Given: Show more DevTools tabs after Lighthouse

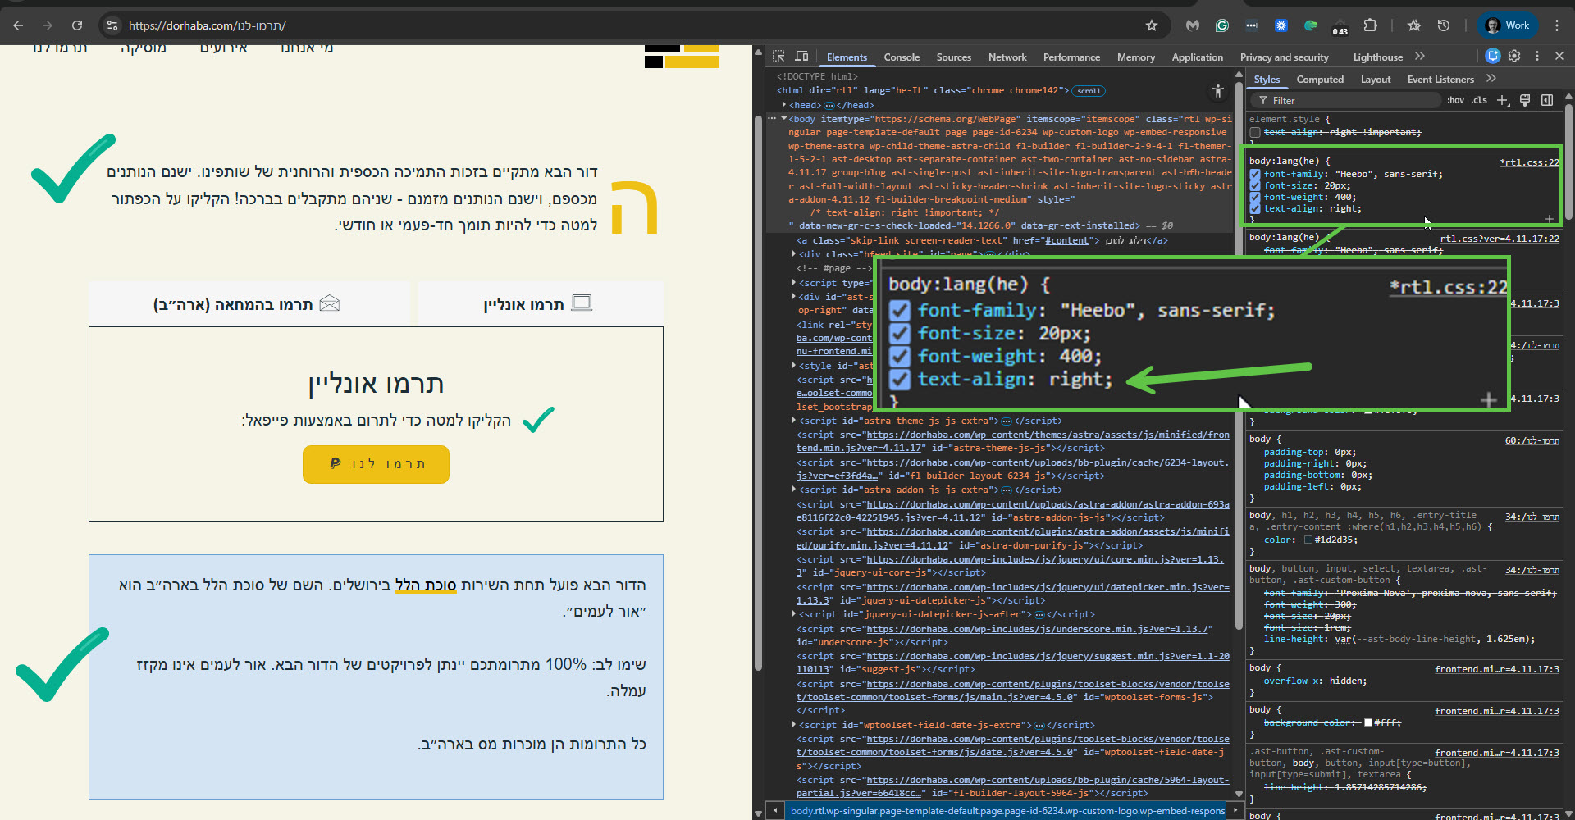Looking at the screenshot, I should [x=1420, y=57].
